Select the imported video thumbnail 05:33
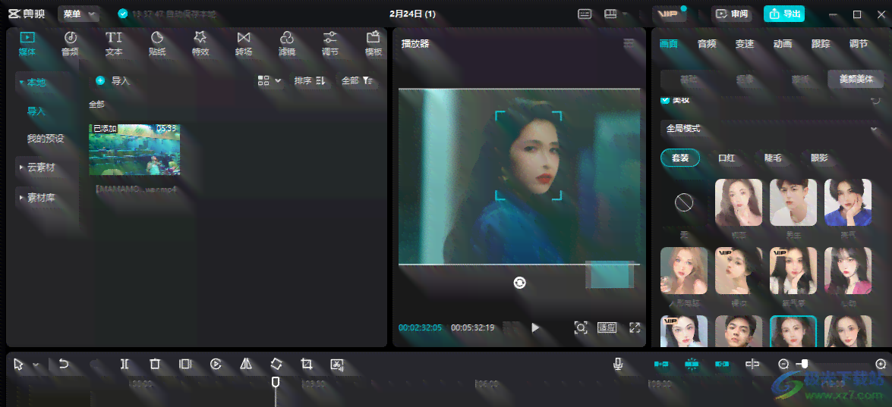The height and width of the screenshot is (407, 892). [134, 150]
